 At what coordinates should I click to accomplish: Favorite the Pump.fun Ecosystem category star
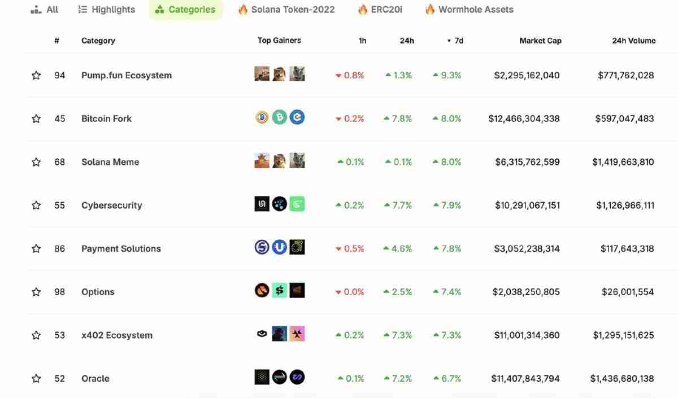36,75
